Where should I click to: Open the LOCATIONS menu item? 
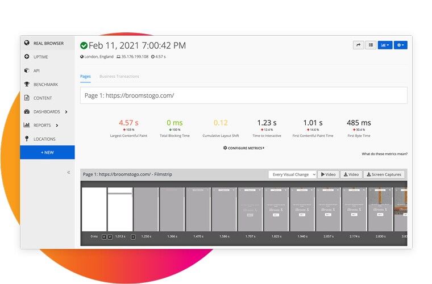47,139
